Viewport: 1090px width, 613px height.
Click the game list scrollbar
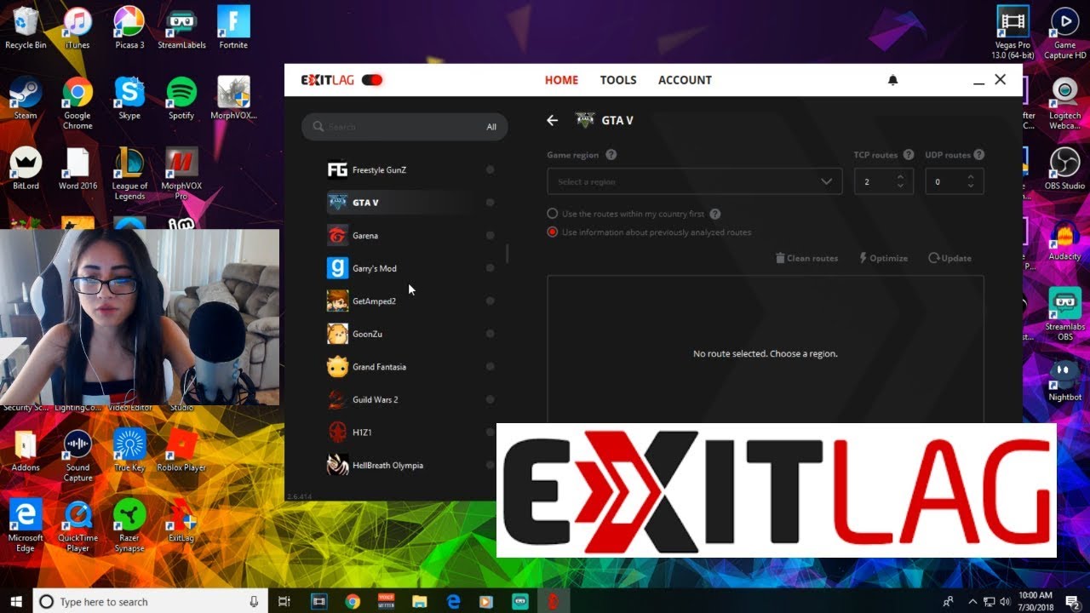pyautogui.click(x=507, y=254)
